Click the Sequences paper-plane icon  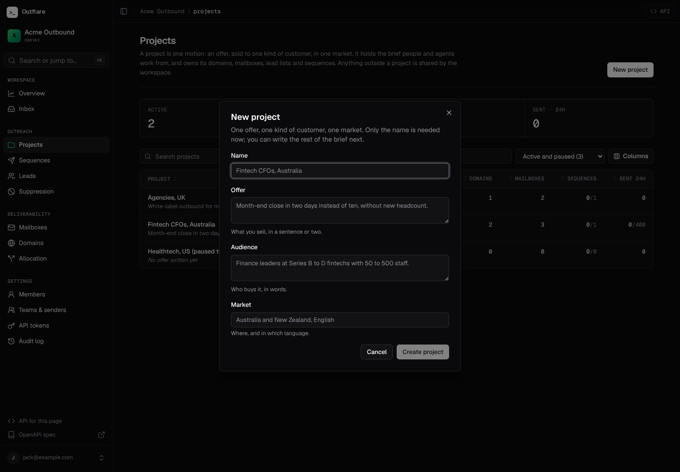(11, 160)
